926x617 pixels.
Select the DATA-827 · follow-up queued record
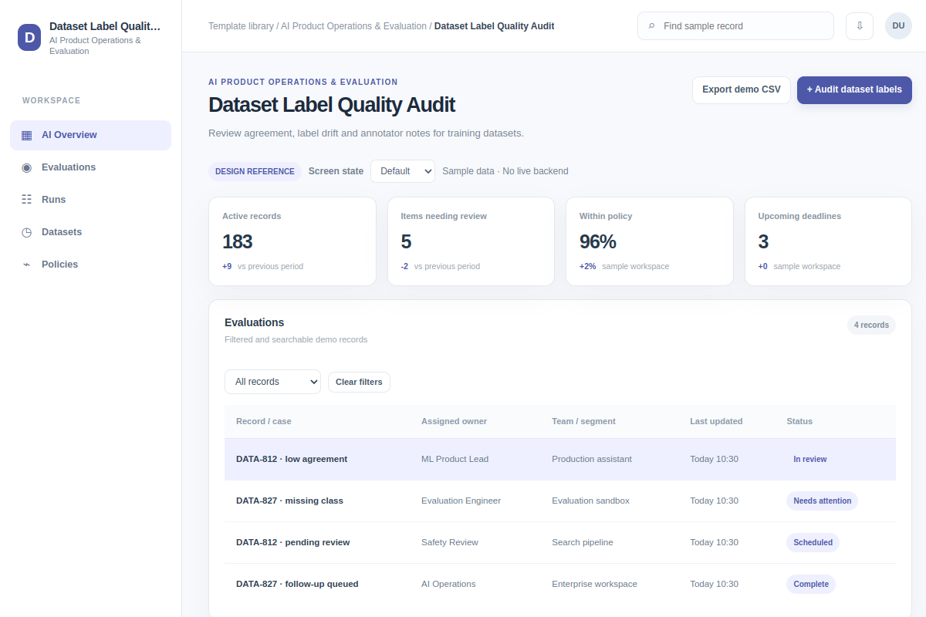click(560, 584)
